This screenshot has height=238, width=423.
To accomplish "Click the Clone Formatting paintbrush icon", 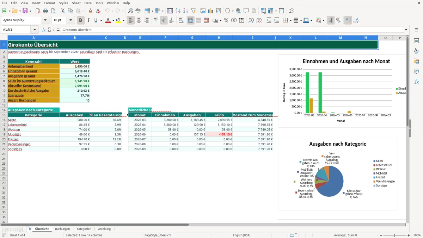I will tap(91, 11).
